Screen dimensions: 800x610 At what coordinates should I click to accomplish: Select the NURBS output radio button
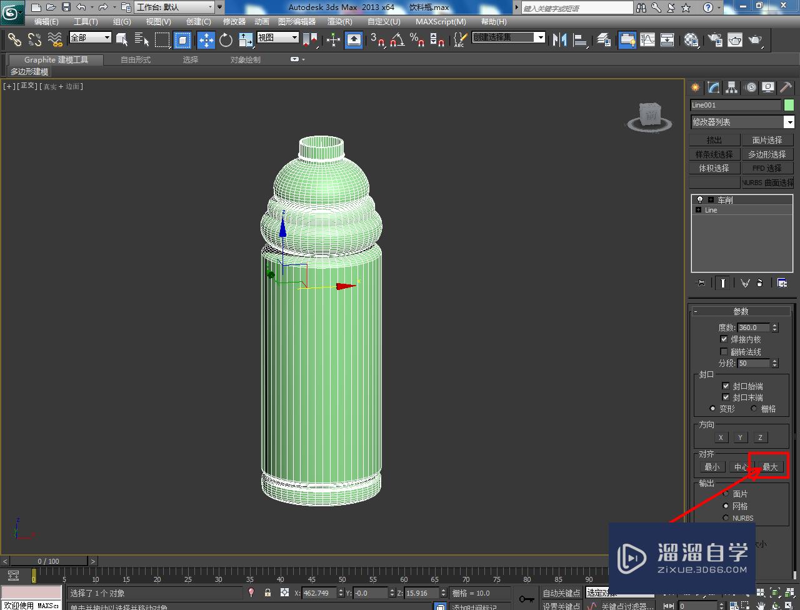click(x=726, y=518)
